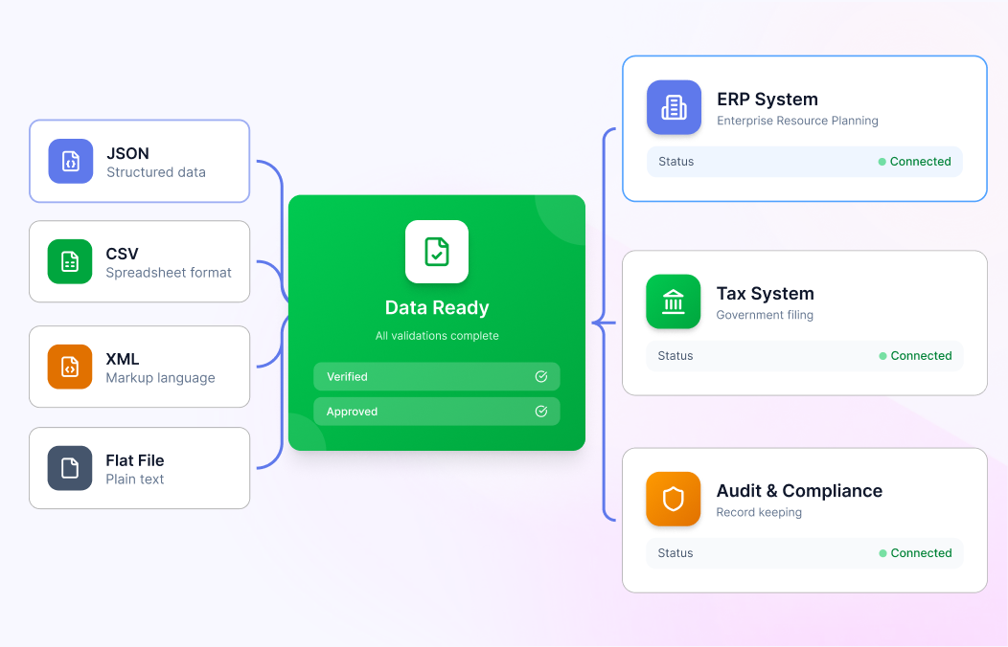
Task: Click the Audit & Compliance shield icon
Action: coord(673,499)
